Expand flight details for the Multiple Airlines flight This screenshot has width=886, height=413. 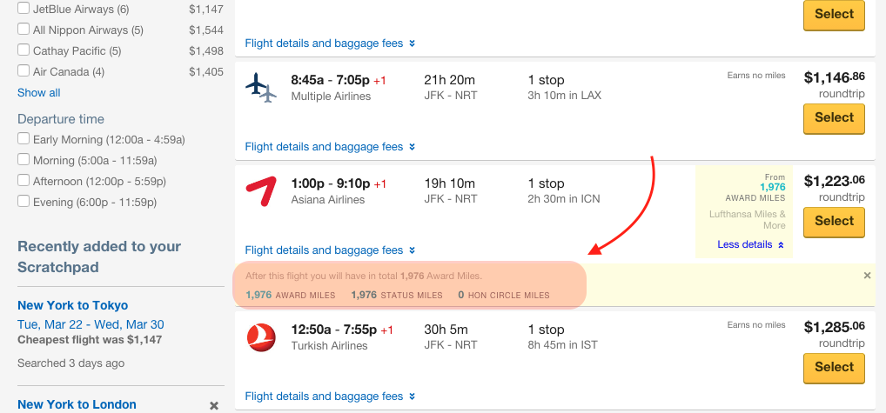click(325, 147)
